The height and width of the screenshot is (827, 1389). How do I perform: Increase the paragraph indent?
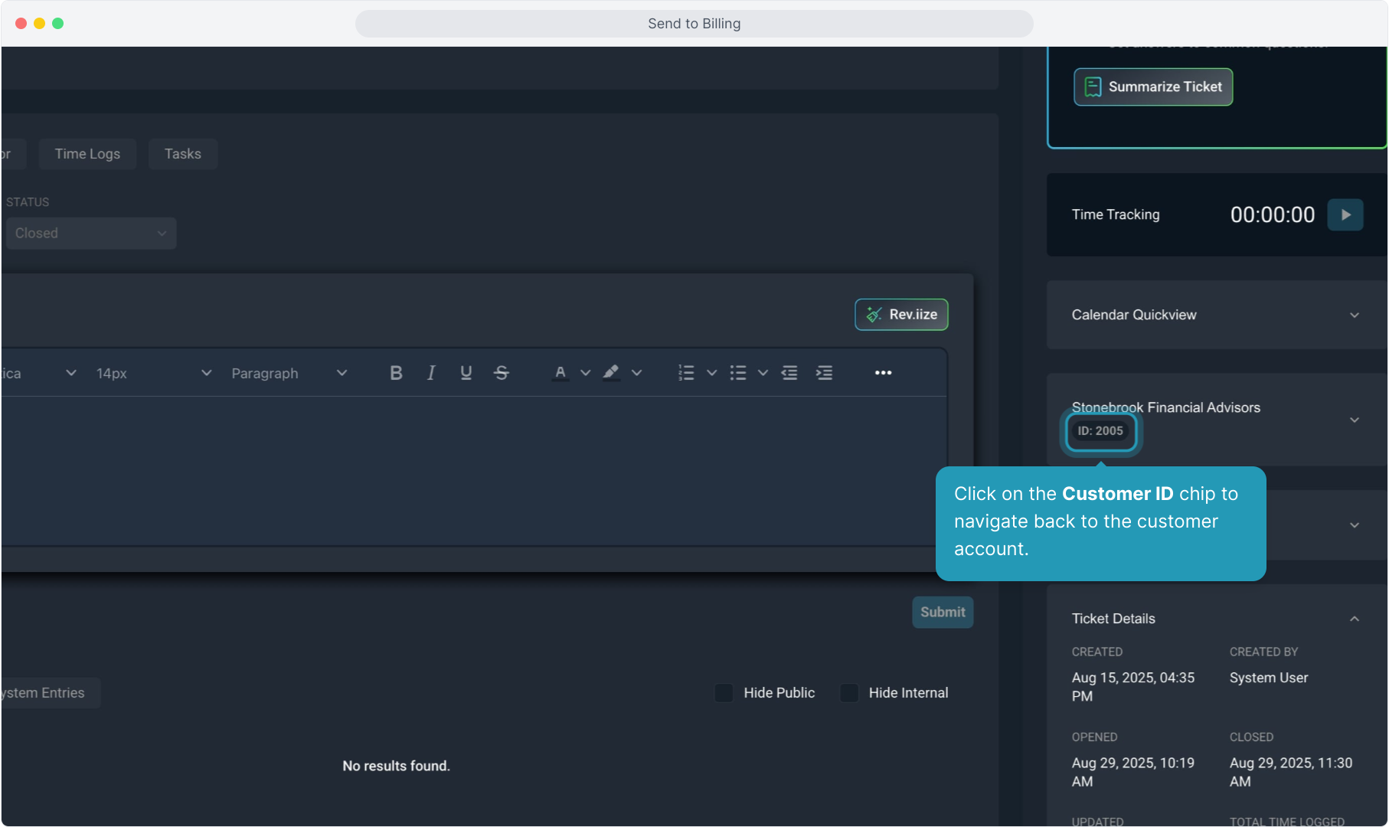pyautogui.click(x=824, y=373)
